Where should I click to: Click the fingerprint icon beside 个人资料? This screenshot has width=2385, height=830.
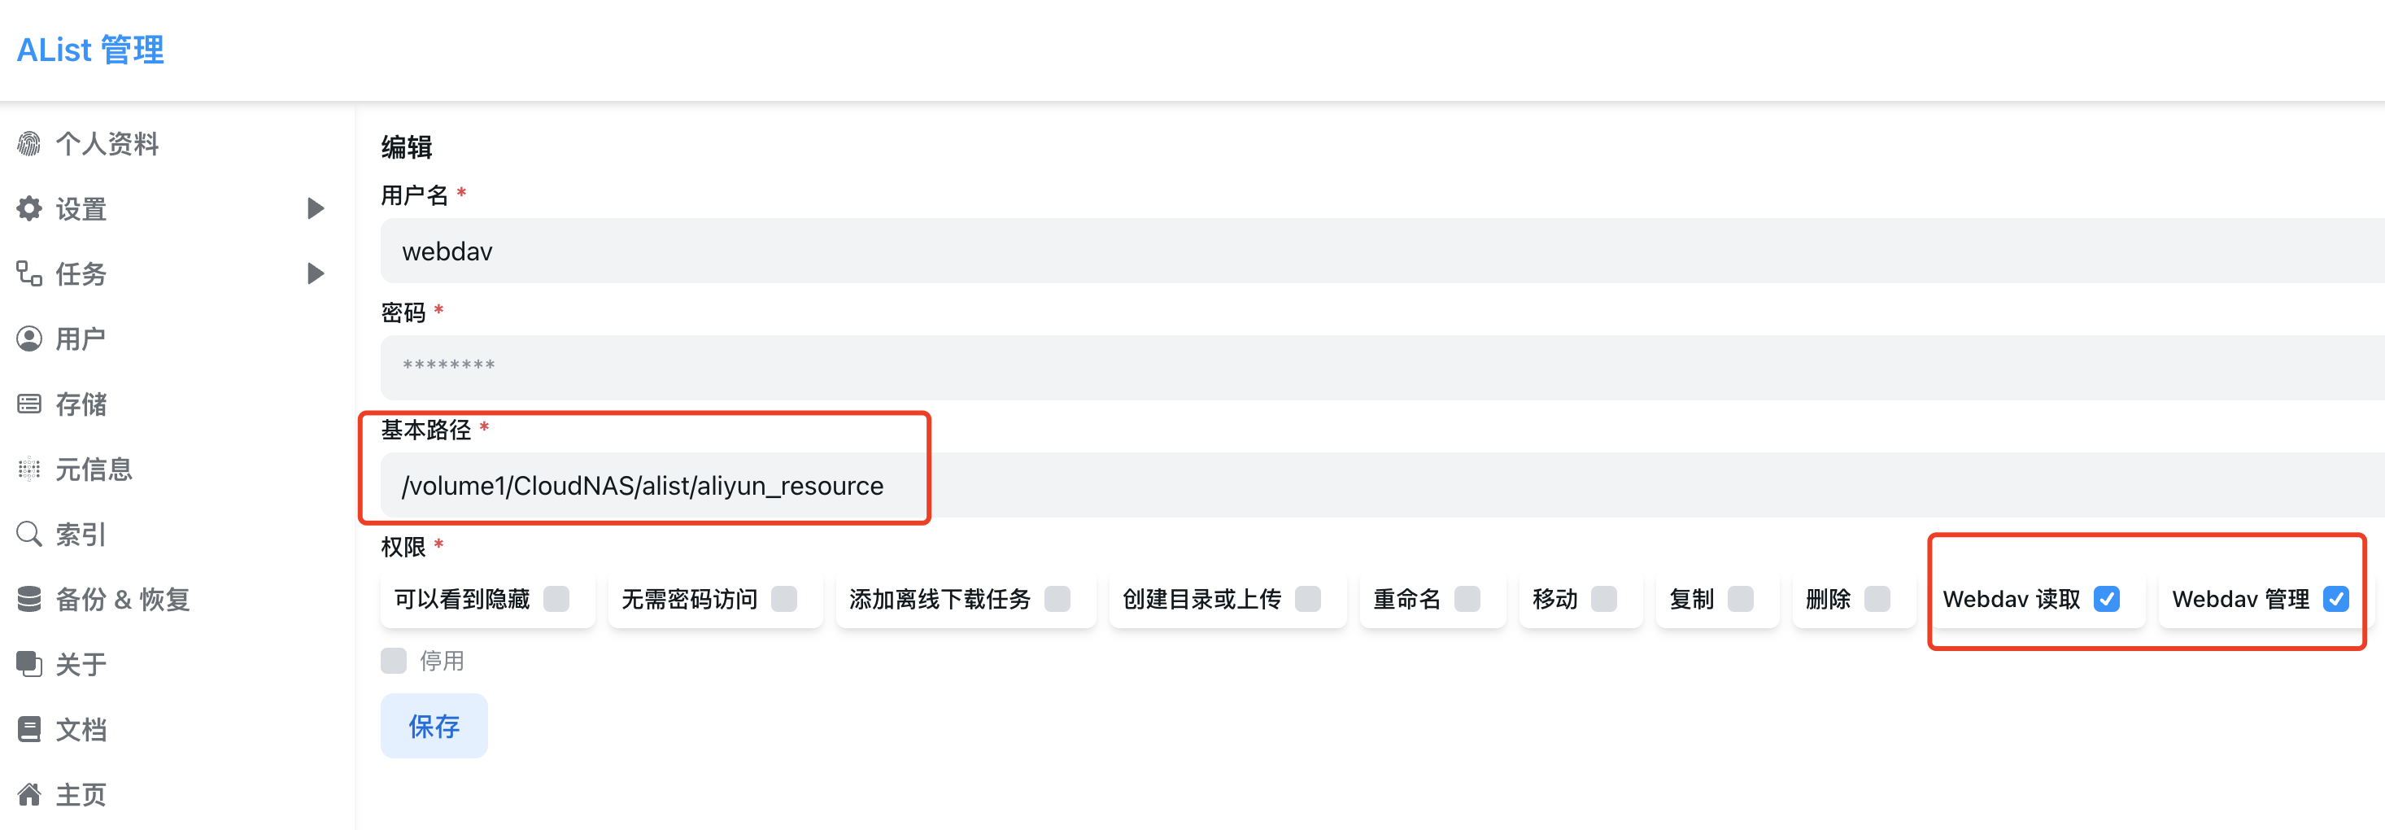(29, 143)
